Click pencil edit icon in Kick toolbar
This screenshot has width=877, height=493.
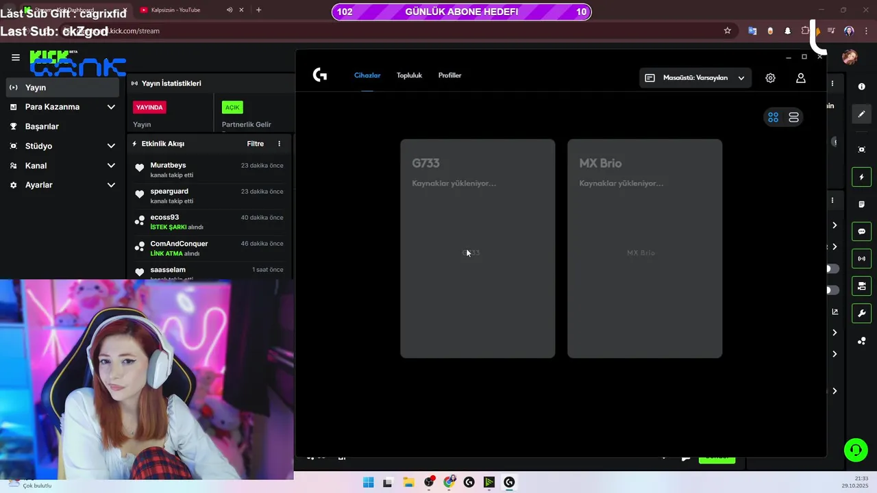tap(861, 114)
